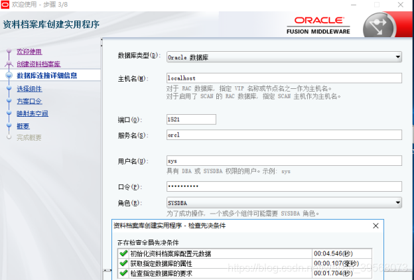
Task: Click the 完成概要 disabled step
Action: pos(29,137)
